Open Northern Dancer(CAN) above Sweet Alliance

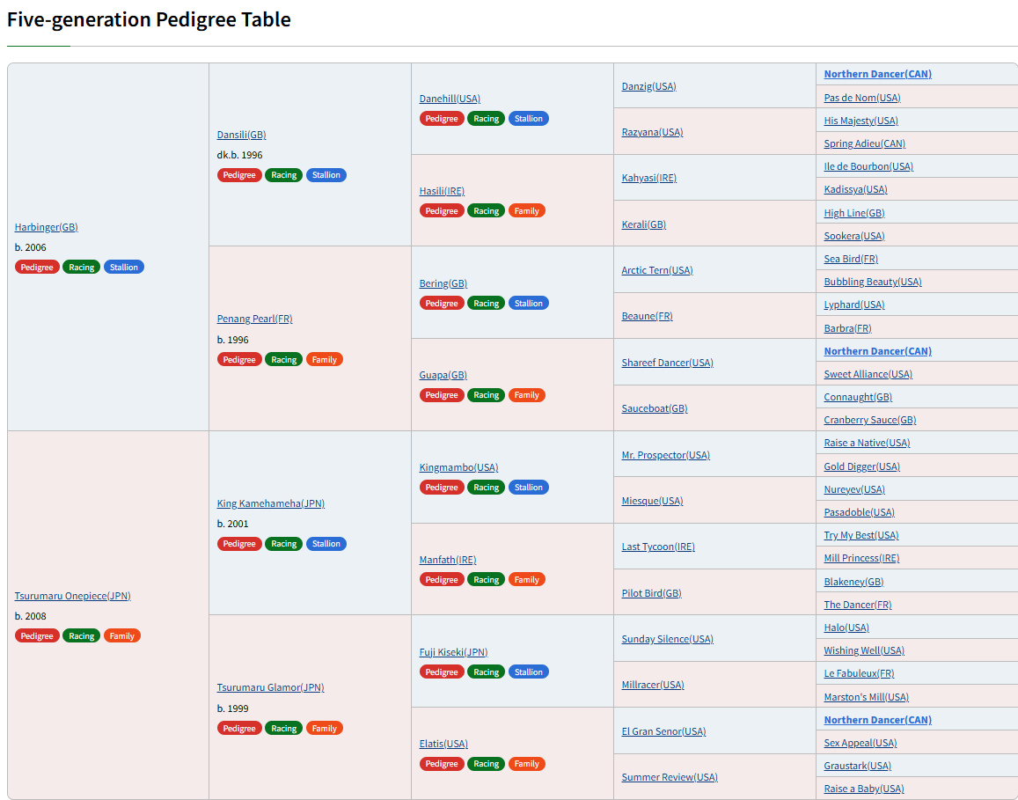tap(878, 350)
